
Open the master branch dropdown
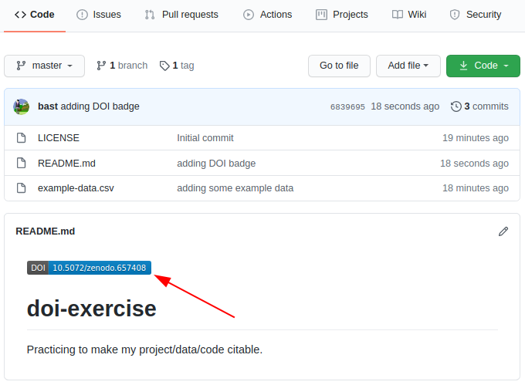tap(44, 66)
